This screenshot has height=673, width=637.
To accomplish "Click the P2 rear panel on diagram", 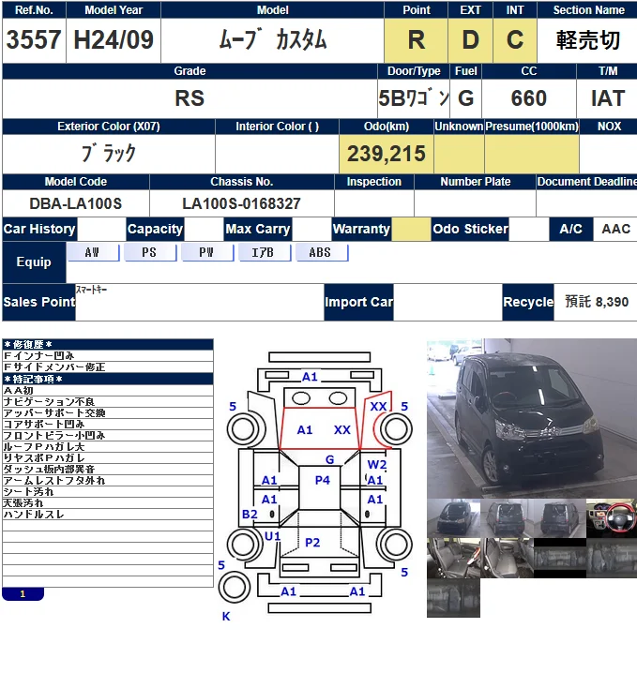I will 312,543.
